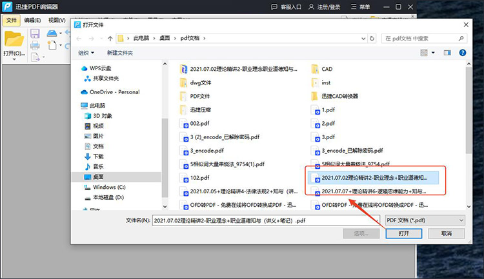Open the 视图(V) menu
484x279 pixels.
tap(57, 21)
